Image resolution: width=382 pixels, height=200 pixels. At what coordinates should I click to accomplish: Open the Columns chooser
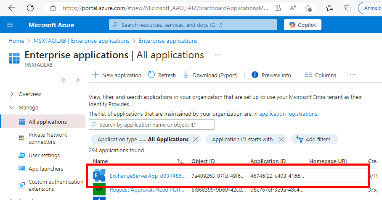(x=320, y=75)
